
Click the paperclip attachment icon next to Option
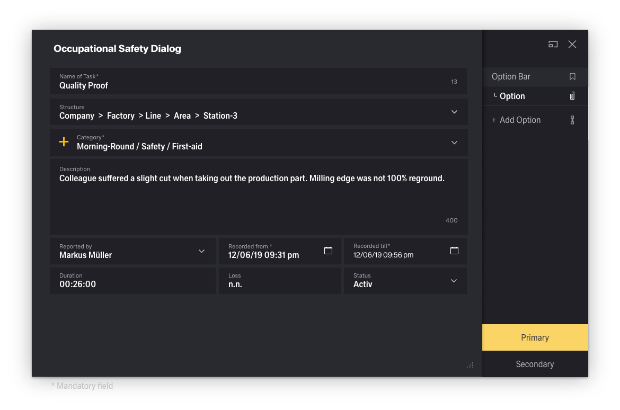pos(572,96)
